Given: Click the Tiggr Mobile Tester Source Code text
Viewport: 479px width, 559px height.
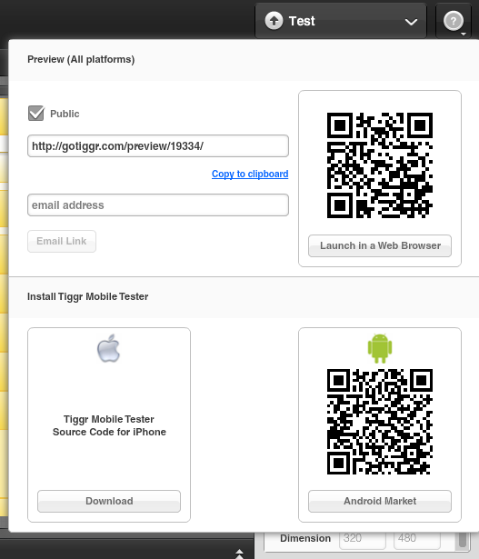Looking at the screenshot, I should [109, 425].
